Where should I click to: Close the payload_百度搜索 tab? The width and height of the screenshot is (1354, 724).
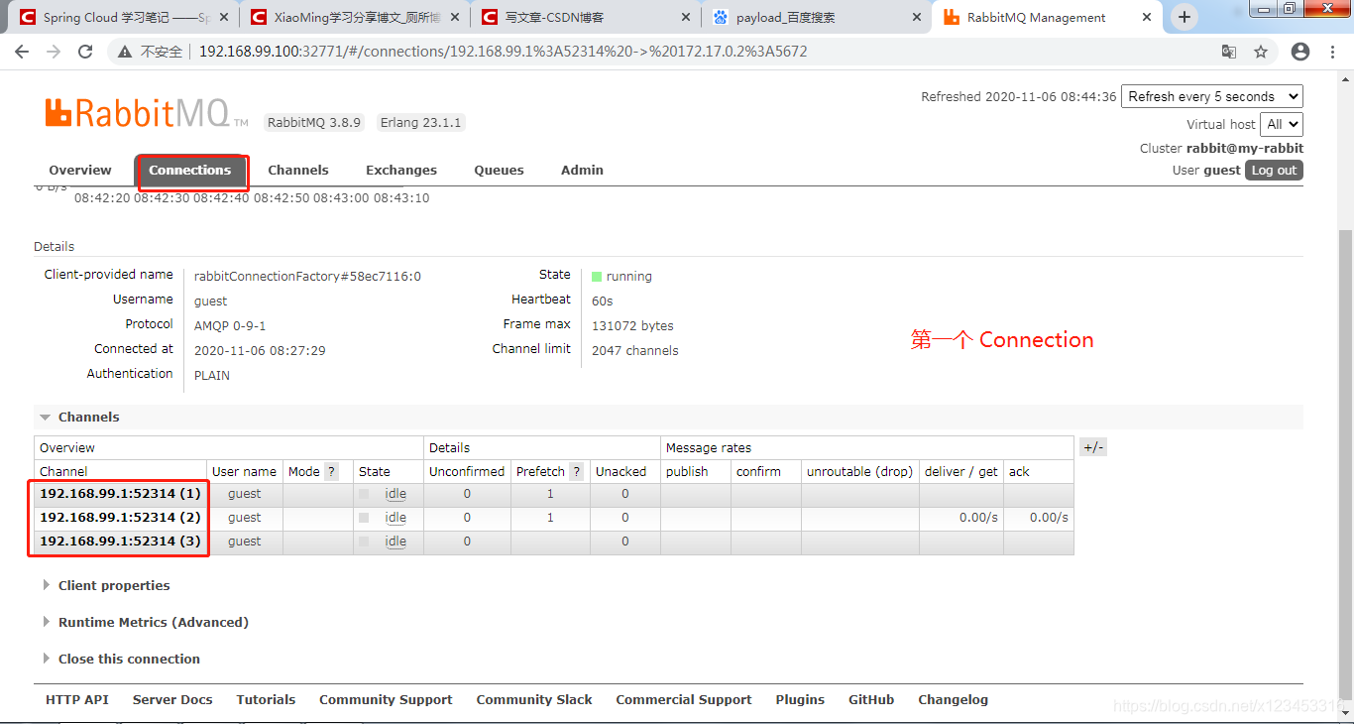915,17
